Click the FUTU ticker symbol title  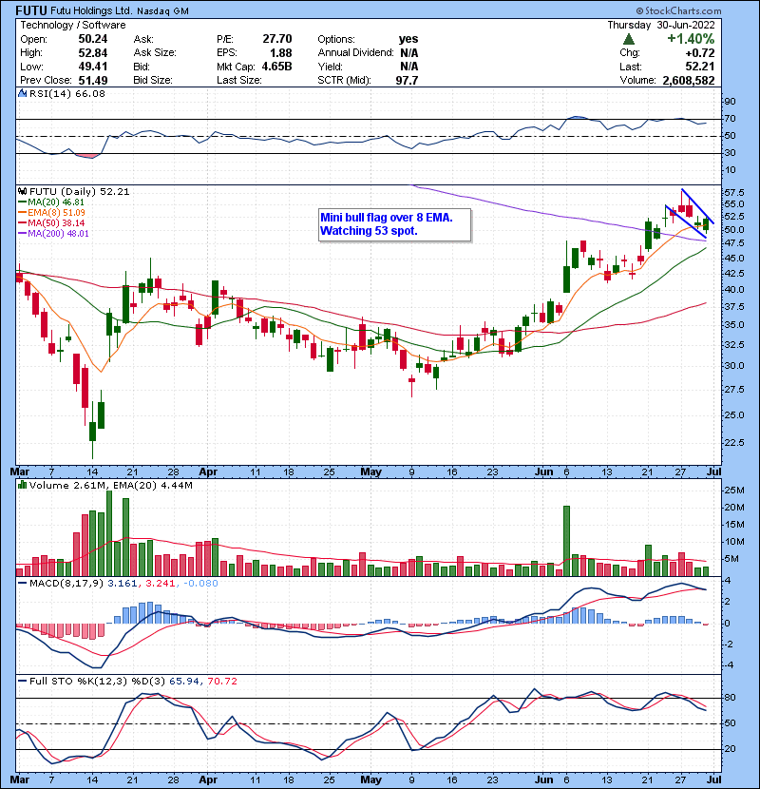coord(31,10)
